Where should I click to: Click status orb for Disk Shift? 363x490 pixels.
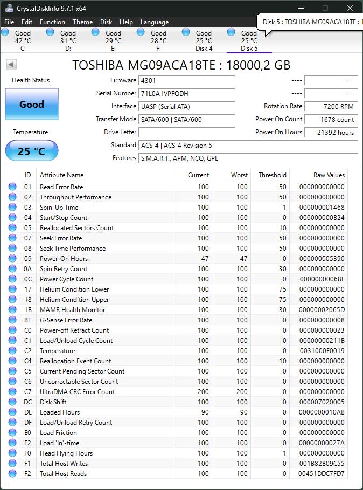point(12,402)
